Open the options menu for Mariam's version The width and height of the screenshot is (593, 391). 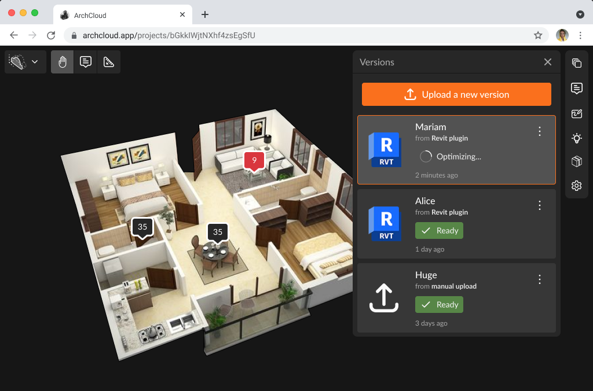(x=539, y=131)
